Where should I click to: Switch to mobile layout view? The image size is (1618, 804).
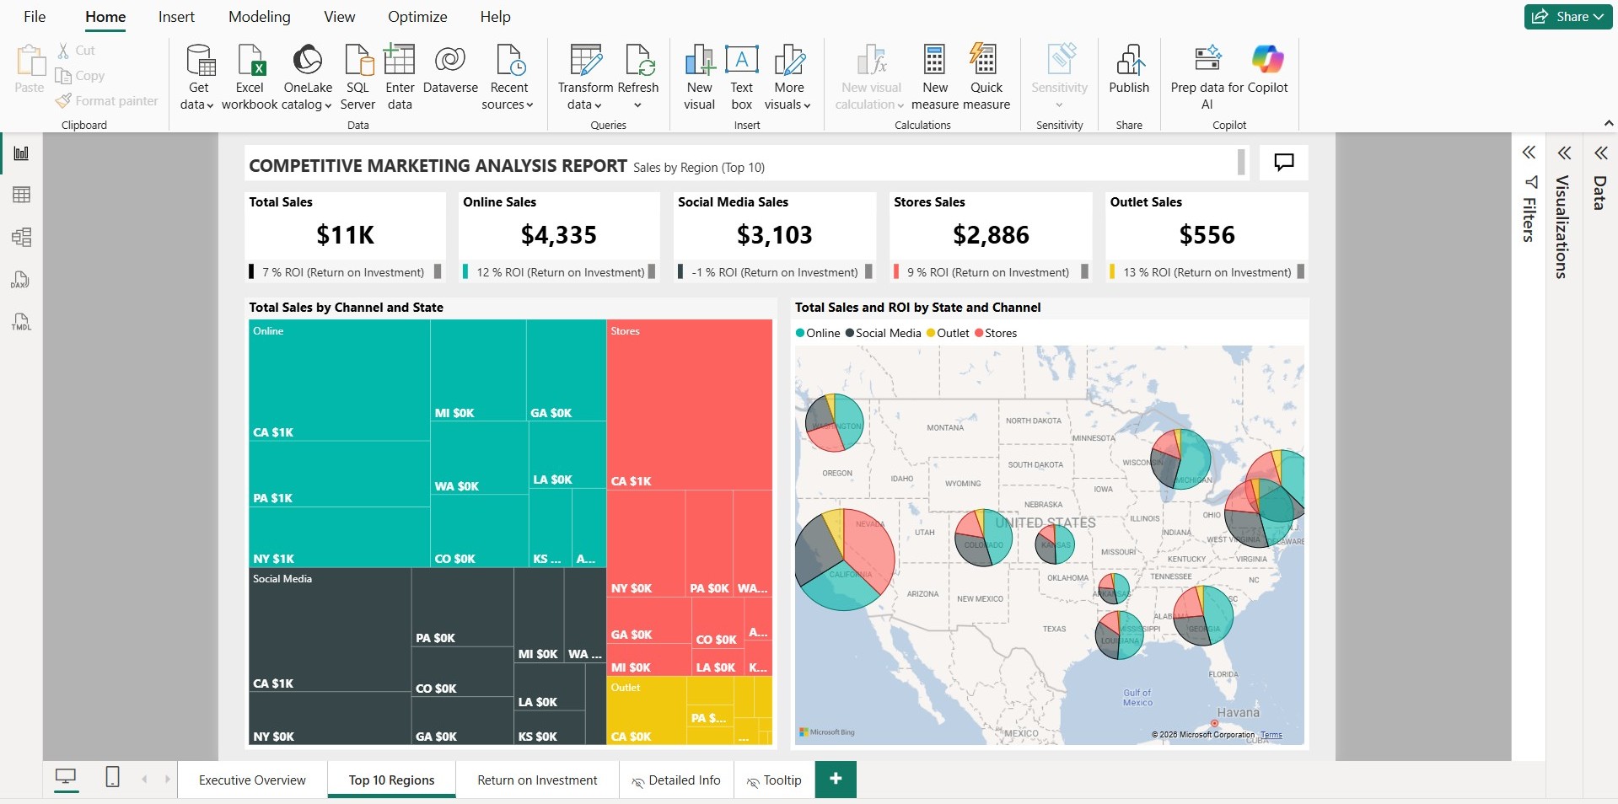pyautogui.click(x=112, y=777)
